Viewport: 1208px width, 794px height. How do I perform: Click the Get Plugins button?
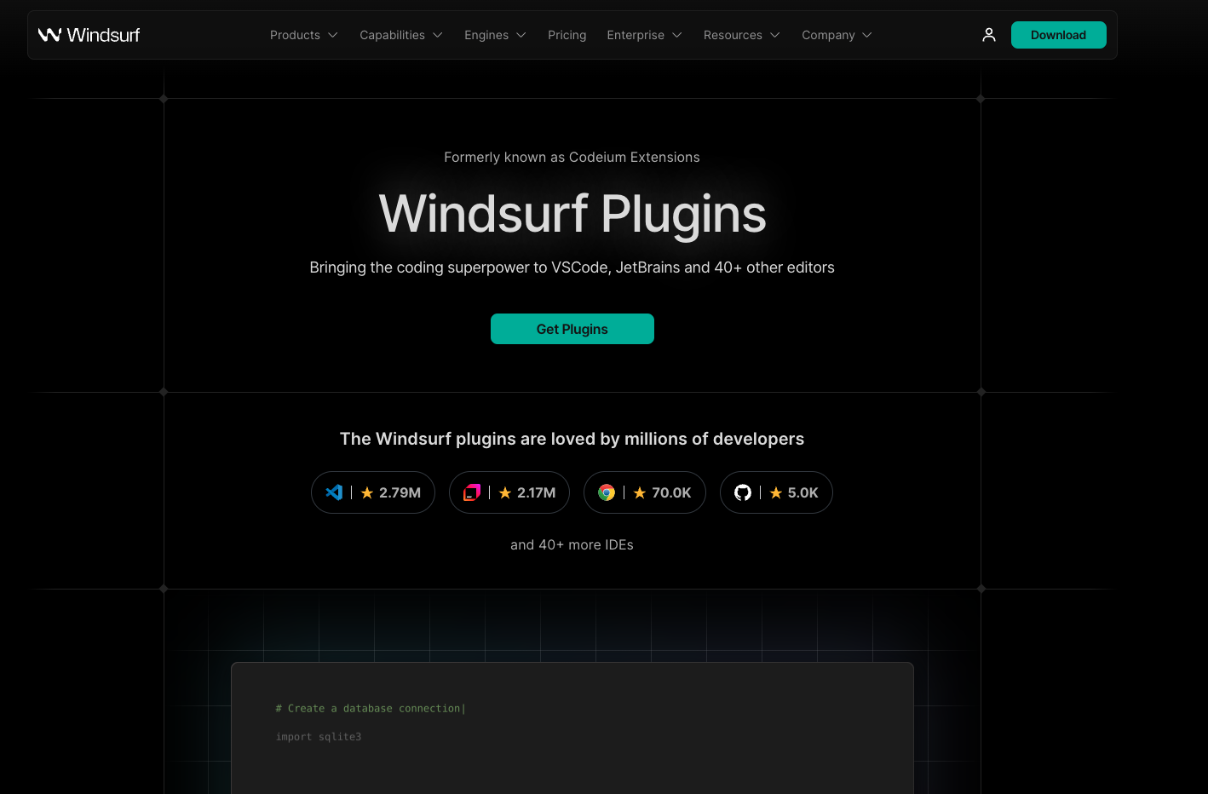point(572,329)
